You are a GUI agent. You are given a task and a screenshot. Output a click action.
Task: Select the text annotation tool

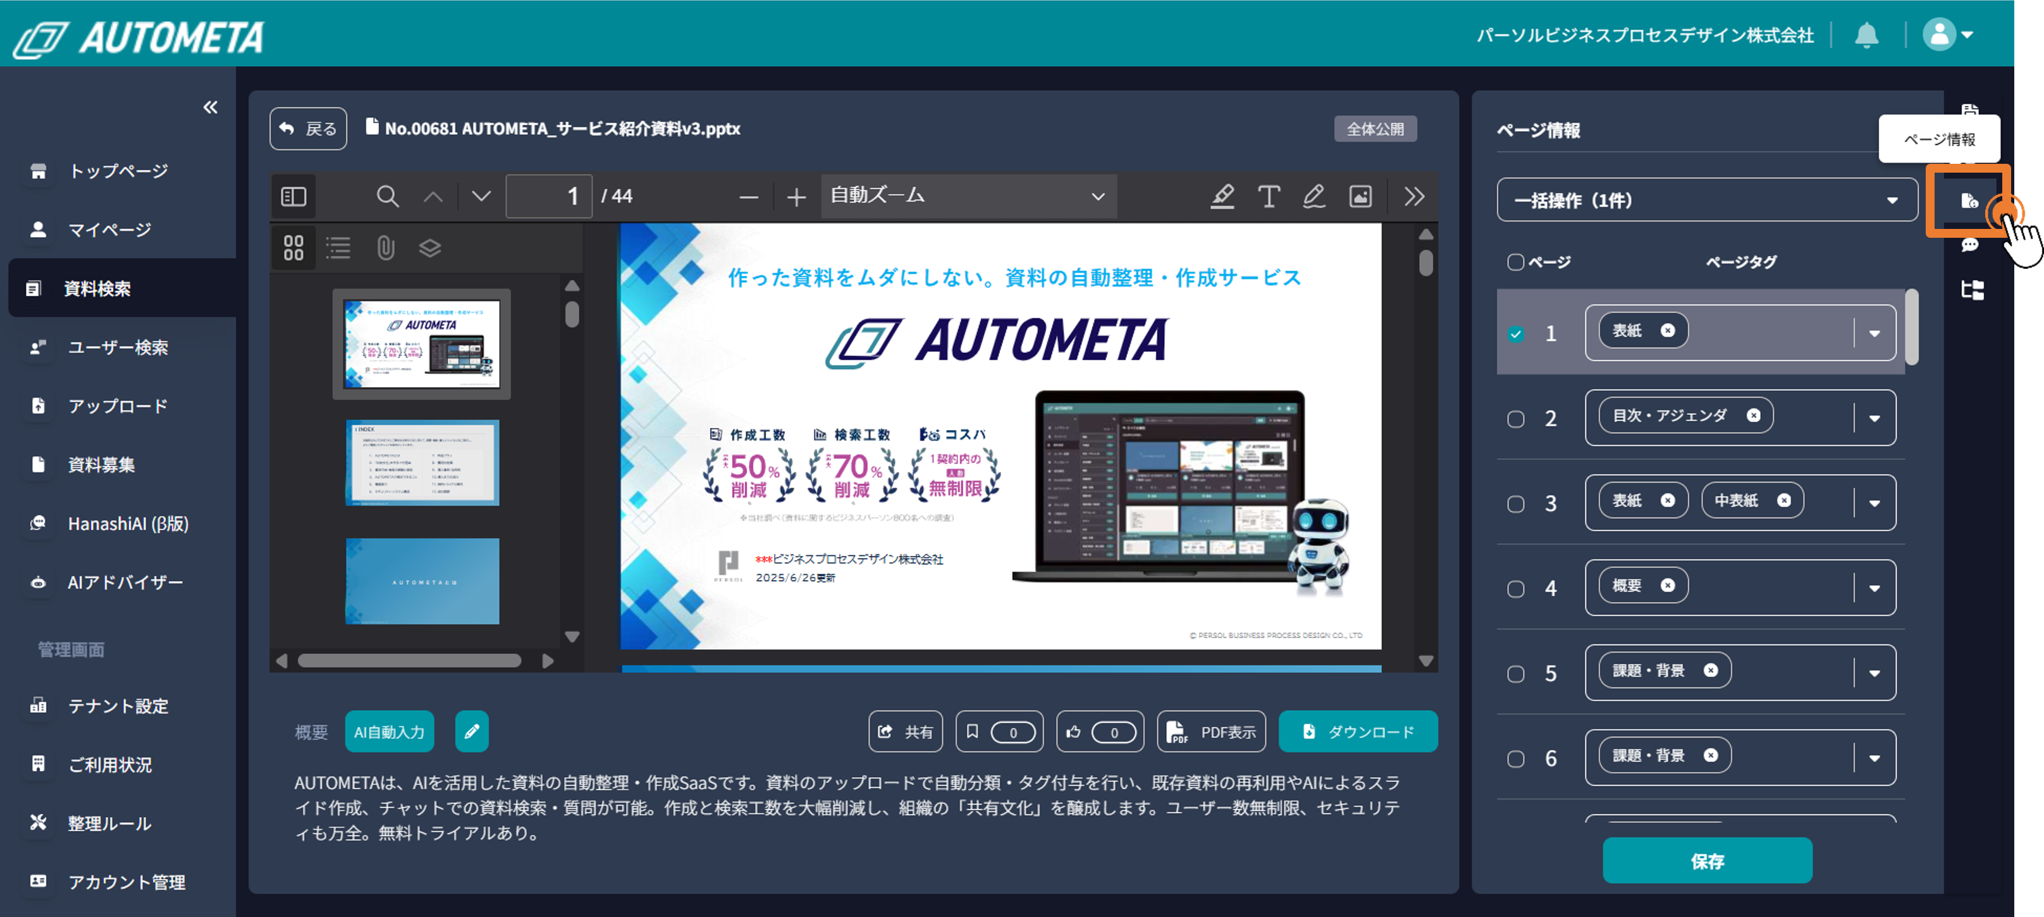tap(1269, 196)
